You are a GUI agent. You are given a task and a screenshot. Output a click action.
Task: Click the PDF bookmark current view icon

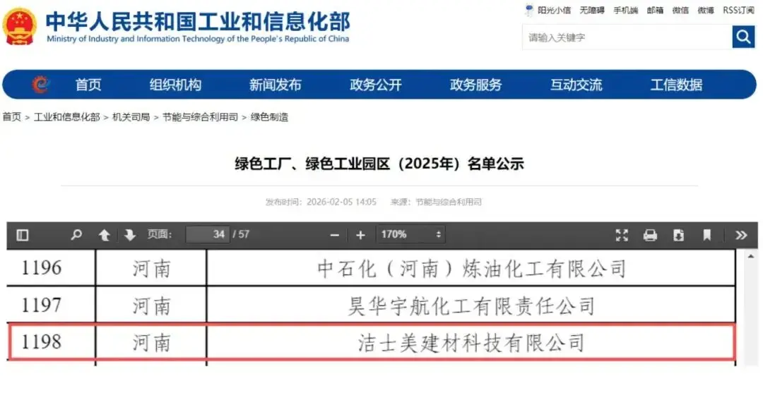(706, 235)
